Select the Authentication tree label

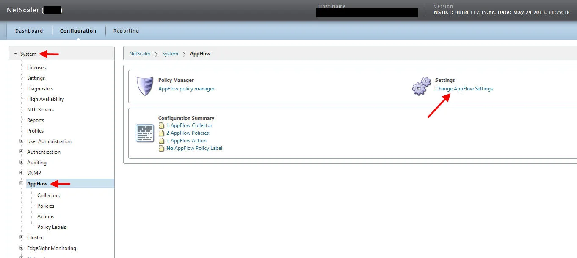[44, 152]
